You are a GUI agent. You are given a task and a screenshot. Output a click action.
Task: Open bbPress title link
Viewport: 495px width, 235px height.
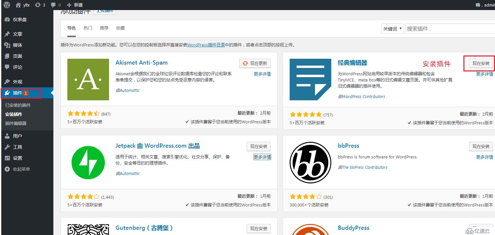tap(349, 146)
